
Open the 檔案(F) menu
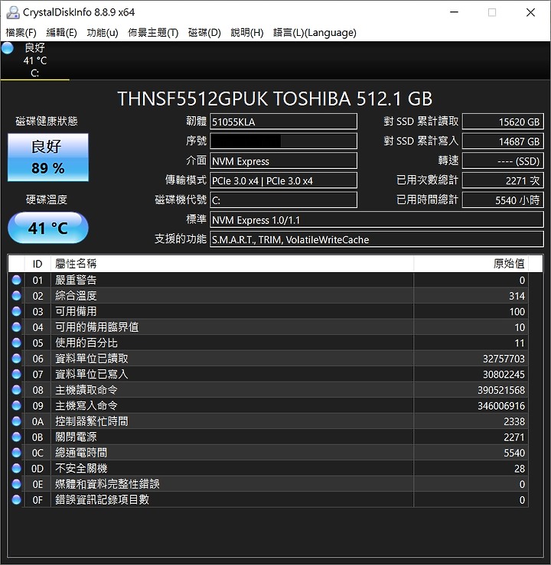click(x=21, y=33)
